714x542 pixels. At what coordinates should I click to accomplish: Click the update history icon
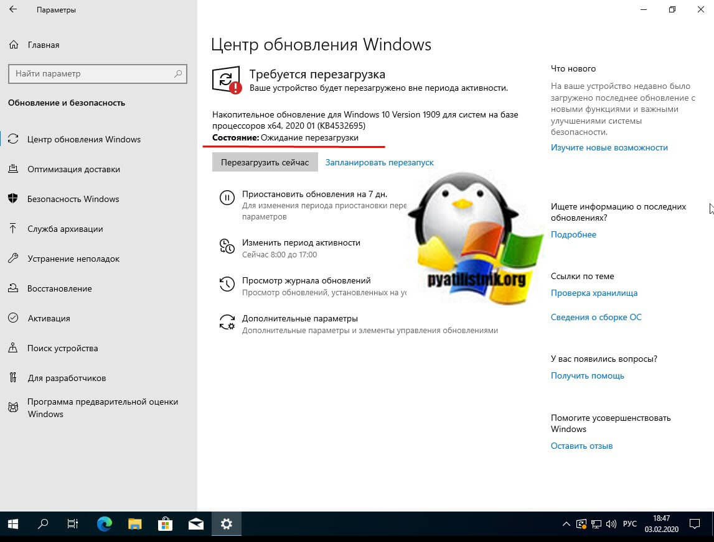pyautogui.click(x=227, y=284)
